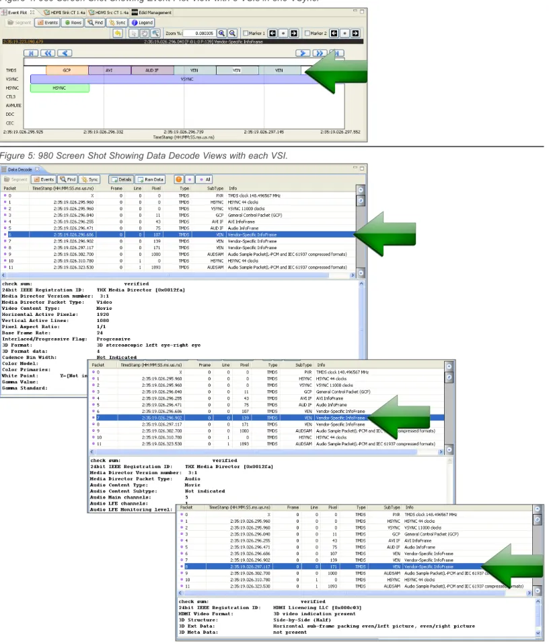Open the Legend in Event Plot

tap(142, 23)
